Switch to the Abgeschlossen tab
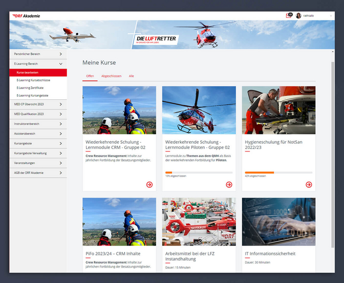The width and height of the screenshot is (344, 283). (x=111, y=76)
